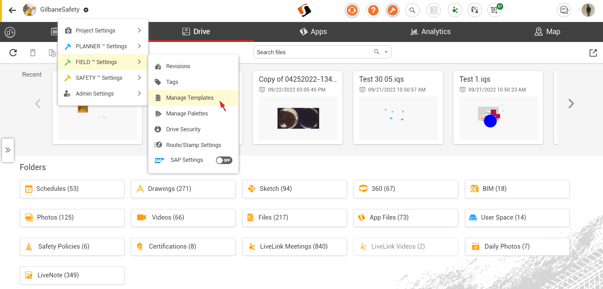Switch to the Map tab
603x289 pixels.
point(547,32)
